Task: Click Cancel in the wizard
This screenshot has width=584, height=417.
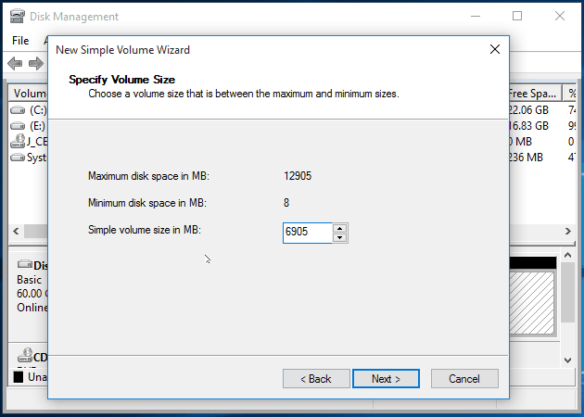Action: [x=464, y=378]
